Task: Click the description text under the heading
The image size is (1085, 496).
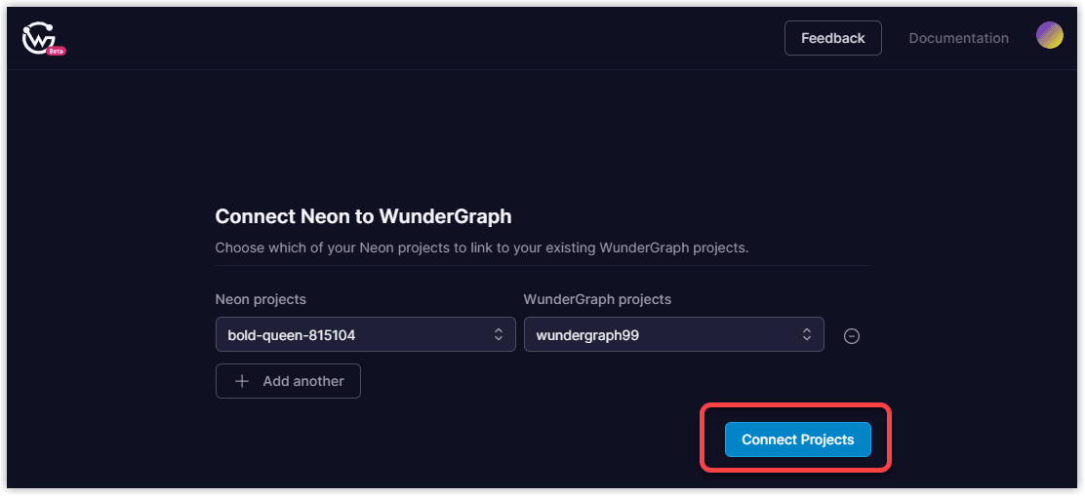Action: pyautogui.click(x=481, y=248)
